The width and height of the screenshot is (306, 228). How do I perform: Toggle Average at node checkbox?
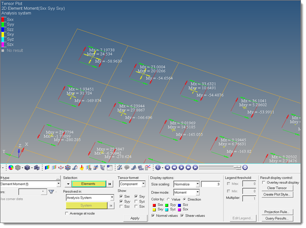[68, 213]
